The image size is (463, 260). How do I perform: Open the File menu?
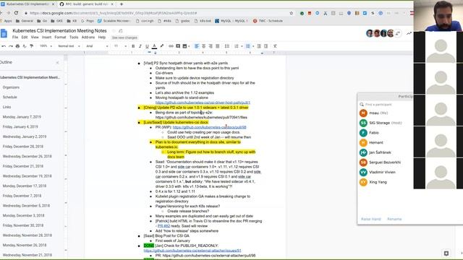[15, 38]
